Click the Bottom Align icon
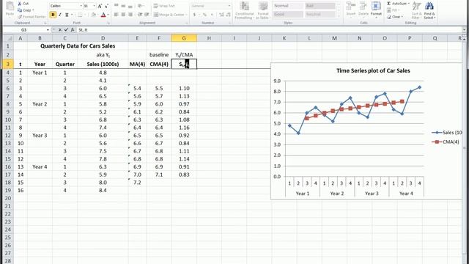469x264 pixels. coord(130,6)
